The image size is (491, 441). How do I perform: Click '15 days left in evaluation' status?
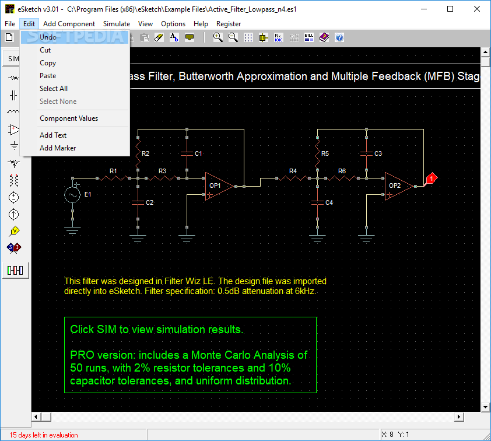tap(44, 435)
